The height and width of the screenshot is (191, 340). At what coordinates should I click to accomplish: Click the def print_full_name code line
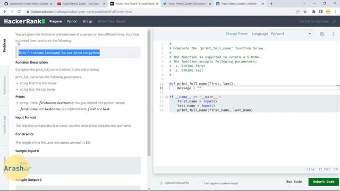pos(202,84)
